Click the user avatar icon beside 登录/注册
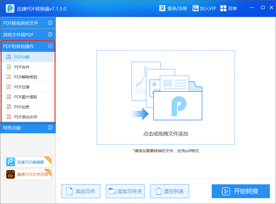The width and height of the screenshot is (276, 204). (162, 8)
